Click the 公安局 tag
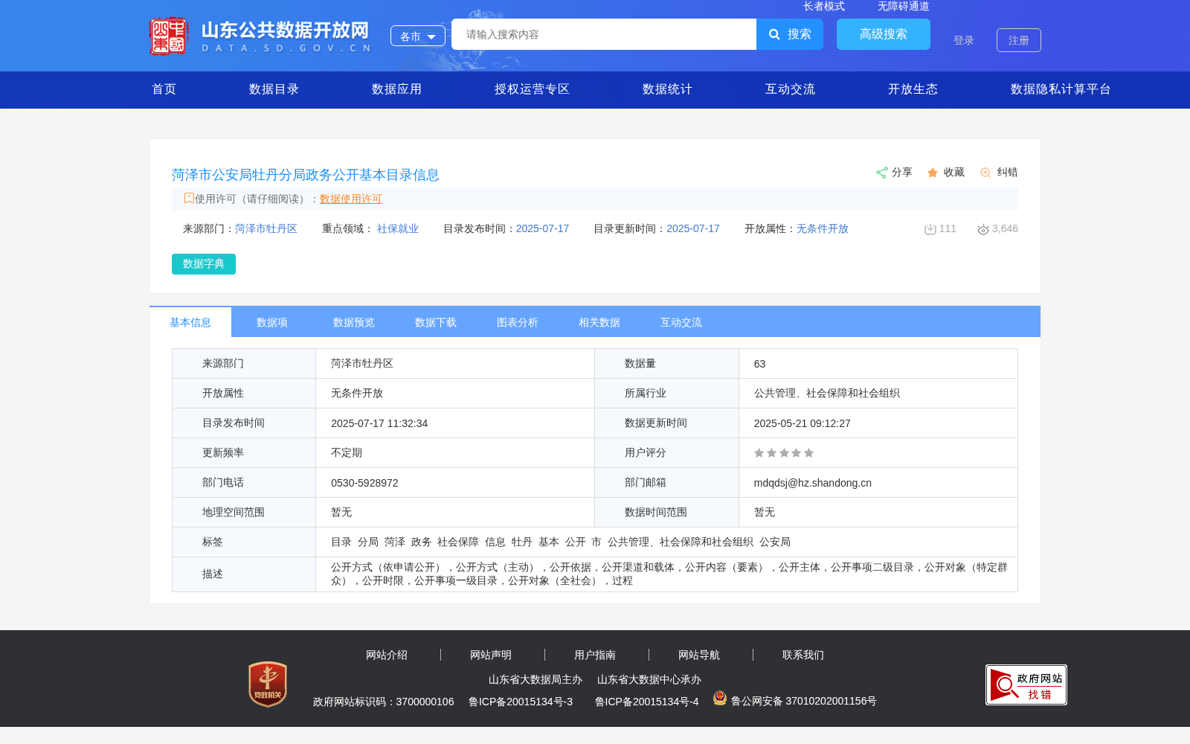 point(775,542)
